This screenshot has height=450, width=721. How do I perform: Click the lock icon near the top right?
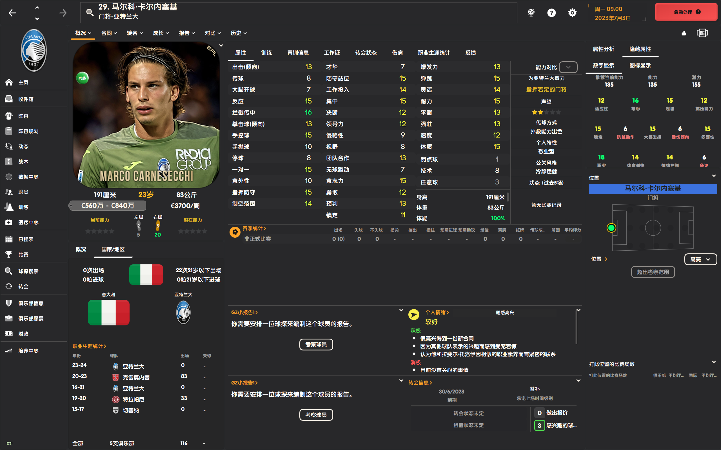coord(684,33)
